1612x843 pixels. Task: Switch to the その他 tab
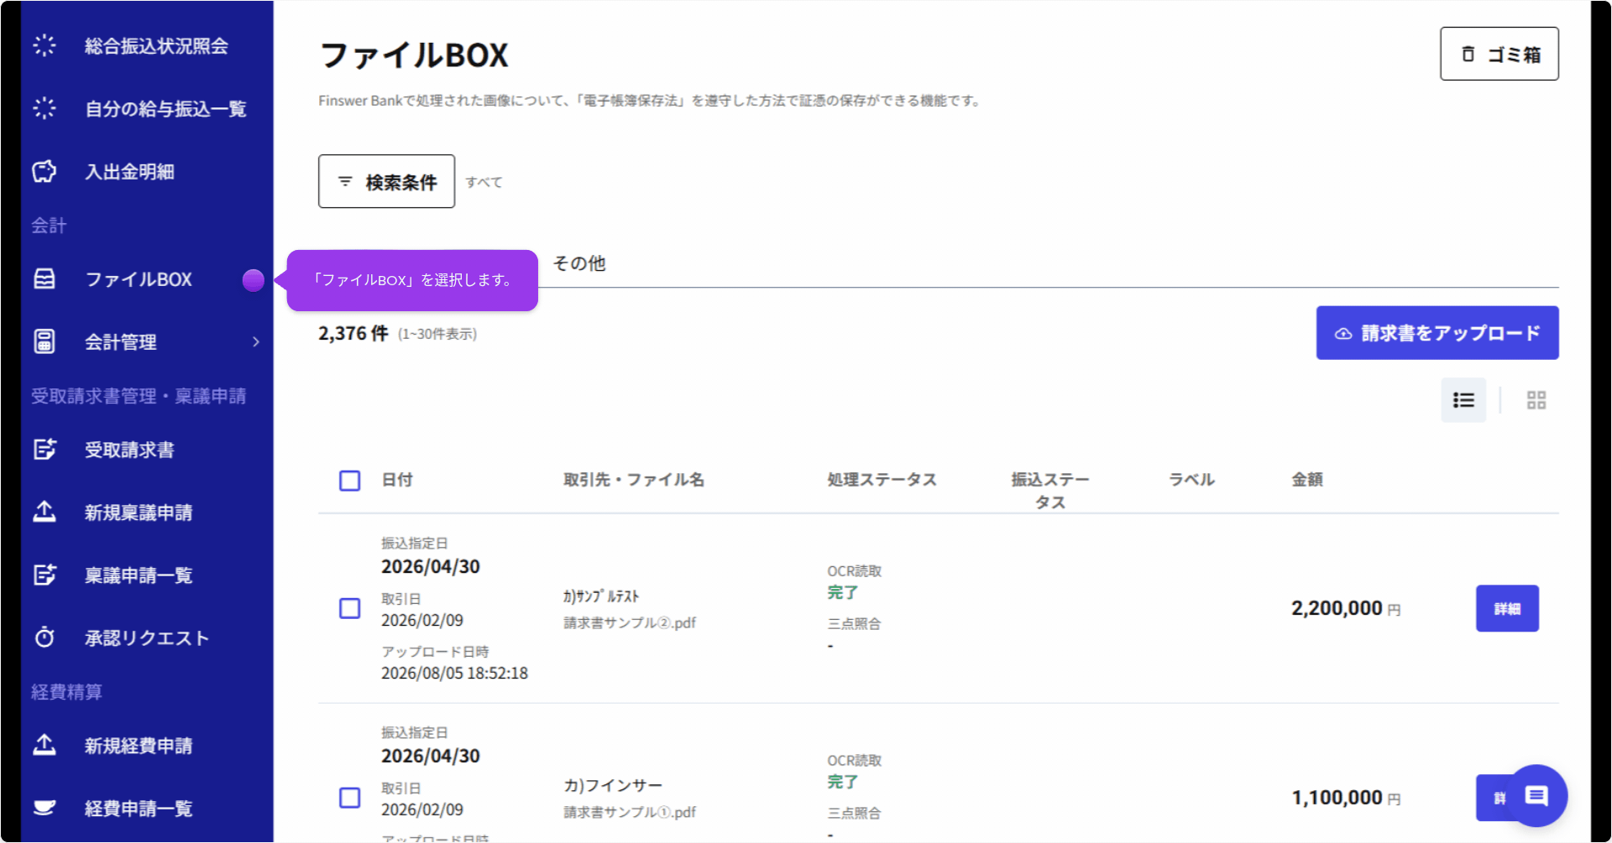tap(578, 263)
